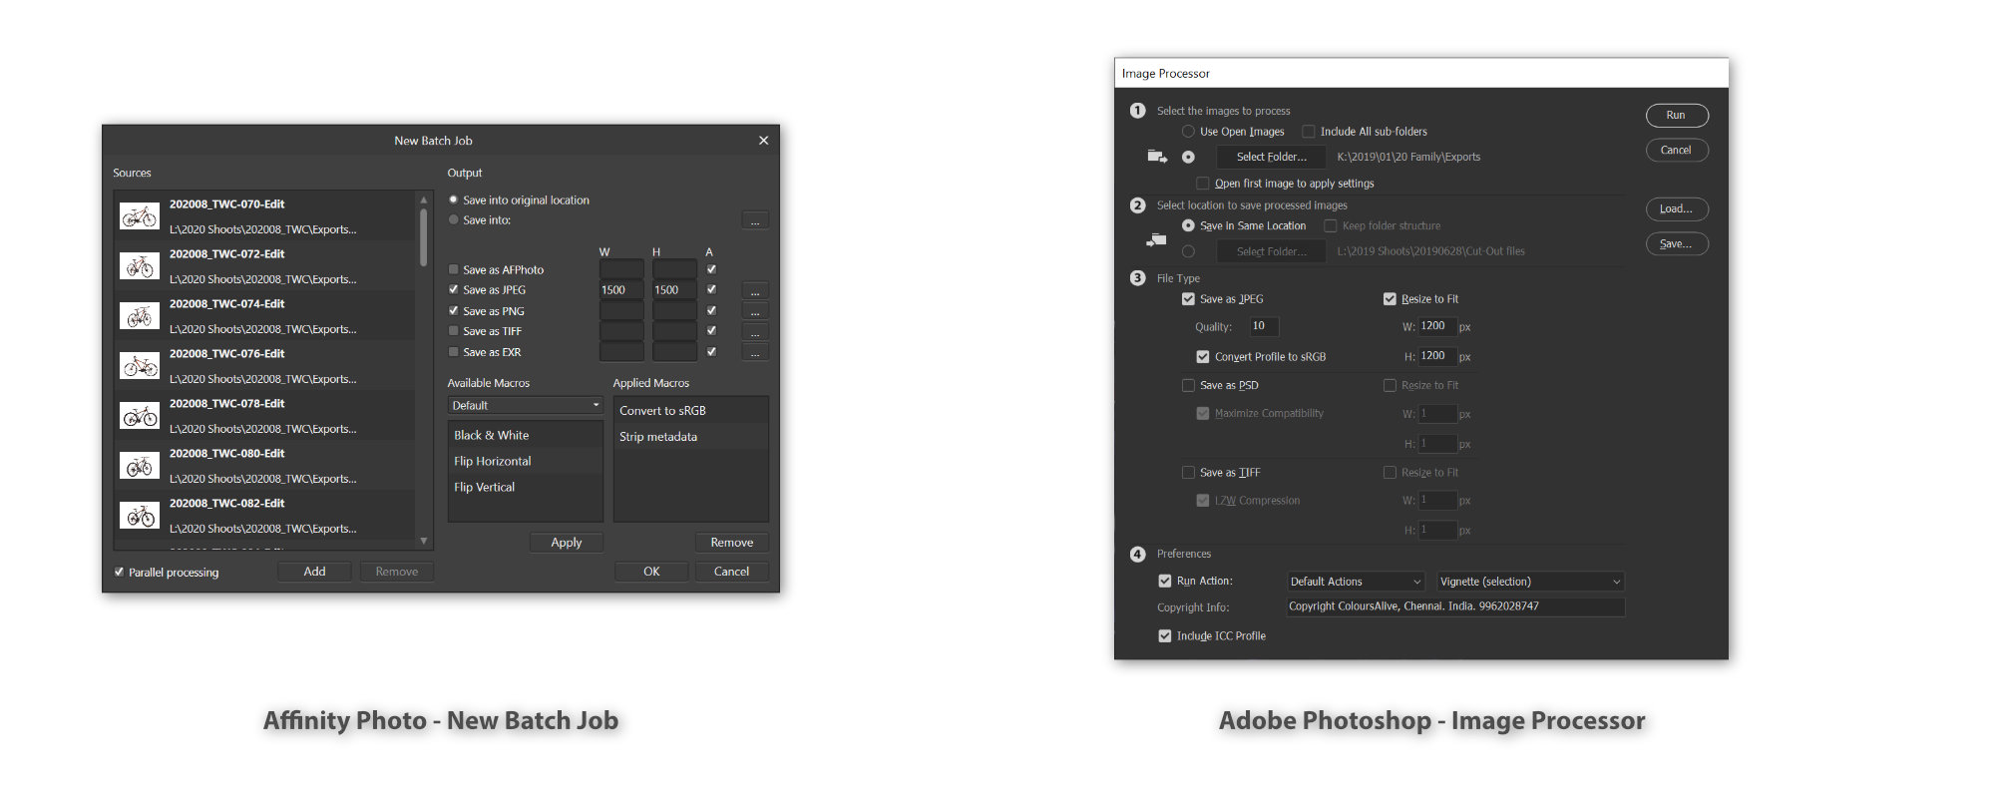Choose Save into original location option
The image size is (1995, 795).
tap(454, 200)
